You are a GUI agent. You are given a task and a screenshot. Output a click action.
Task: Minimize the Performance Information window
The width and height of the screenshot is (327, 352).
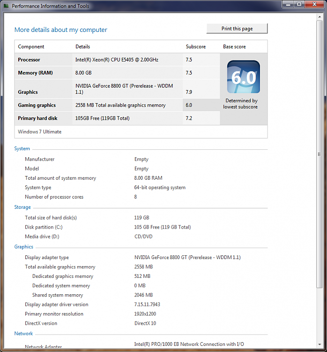click(x=288, y=4)
